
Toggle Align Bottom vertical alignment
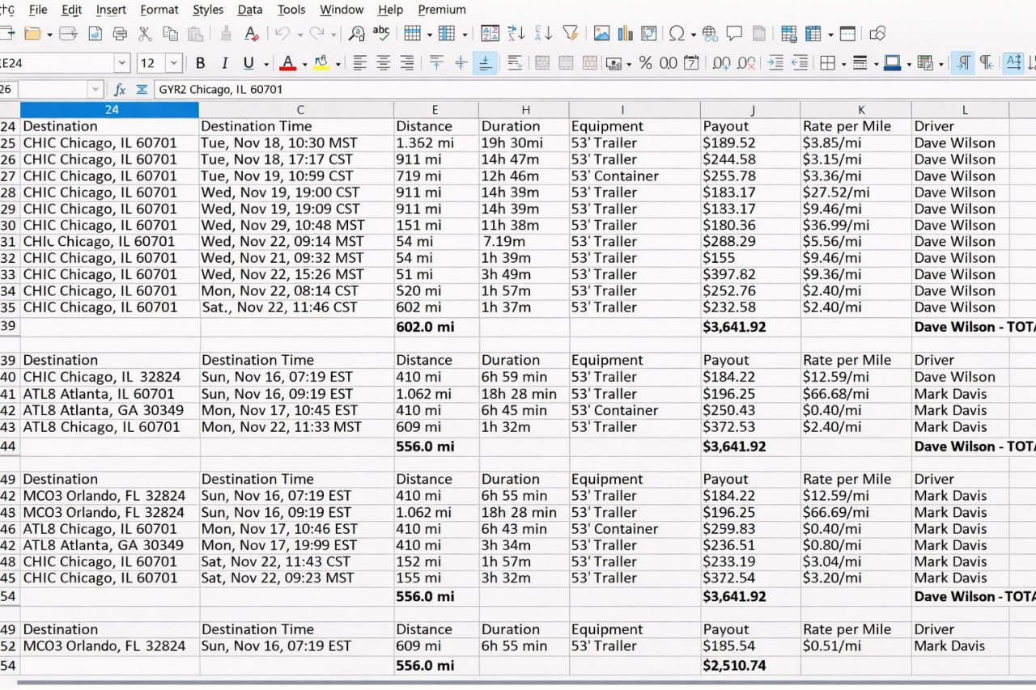pos(484,63)
